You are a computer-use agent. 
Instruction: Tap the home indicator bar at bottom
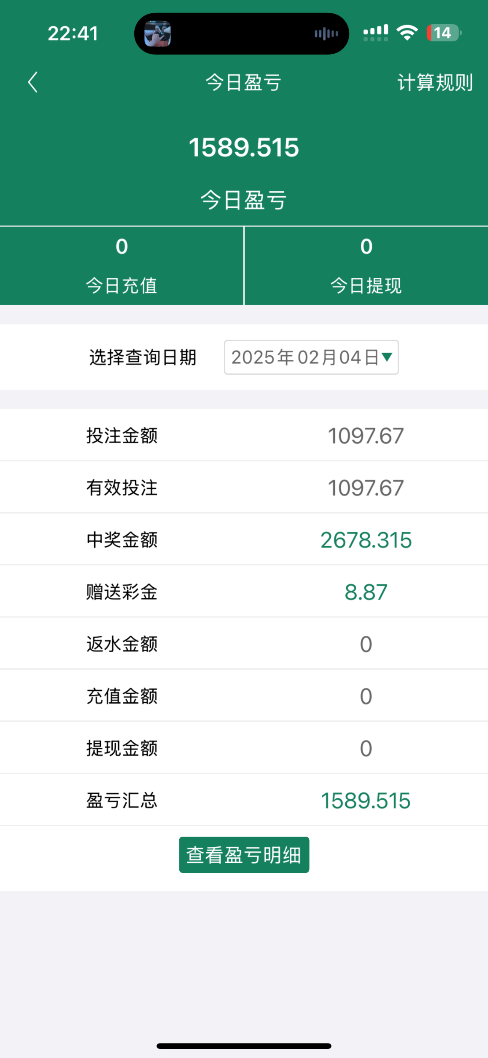tap(244, 1046)
